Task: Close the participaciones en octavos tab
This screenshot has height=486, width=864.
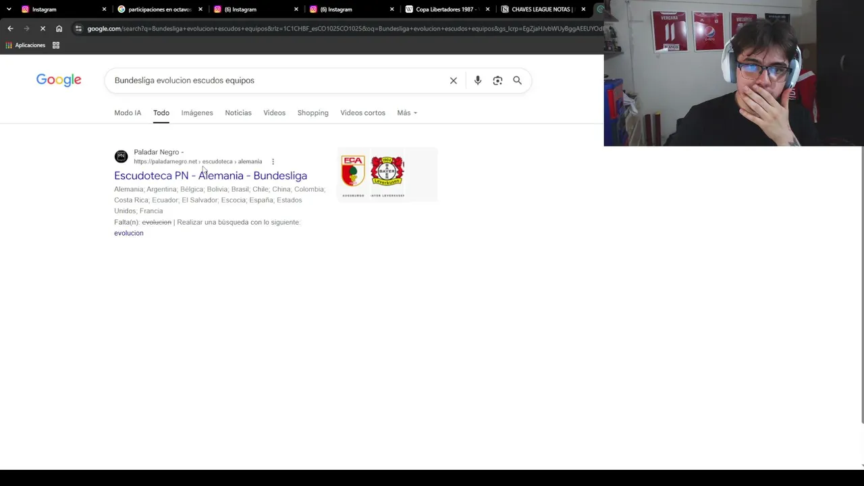Action: [200, 9]
